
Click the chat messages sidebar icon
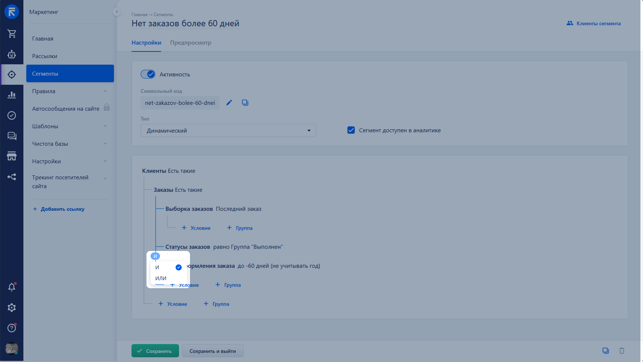tap(12, 136)
